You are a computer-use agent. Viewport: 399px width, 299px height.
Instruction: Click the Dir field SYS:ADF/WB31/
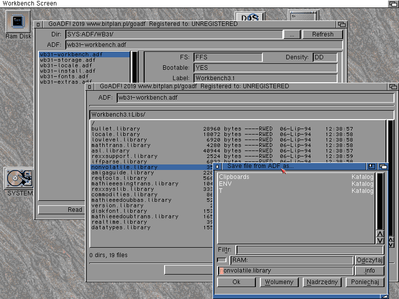click(174, 34)
